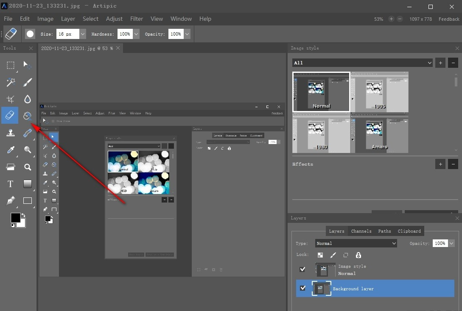
Task: Activate the Zoom magnifier tool
Action: pos(28,167)
